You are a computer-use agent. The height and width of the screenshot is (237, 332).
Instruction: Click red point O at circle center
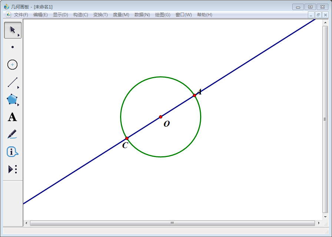[x=160, y=117]
